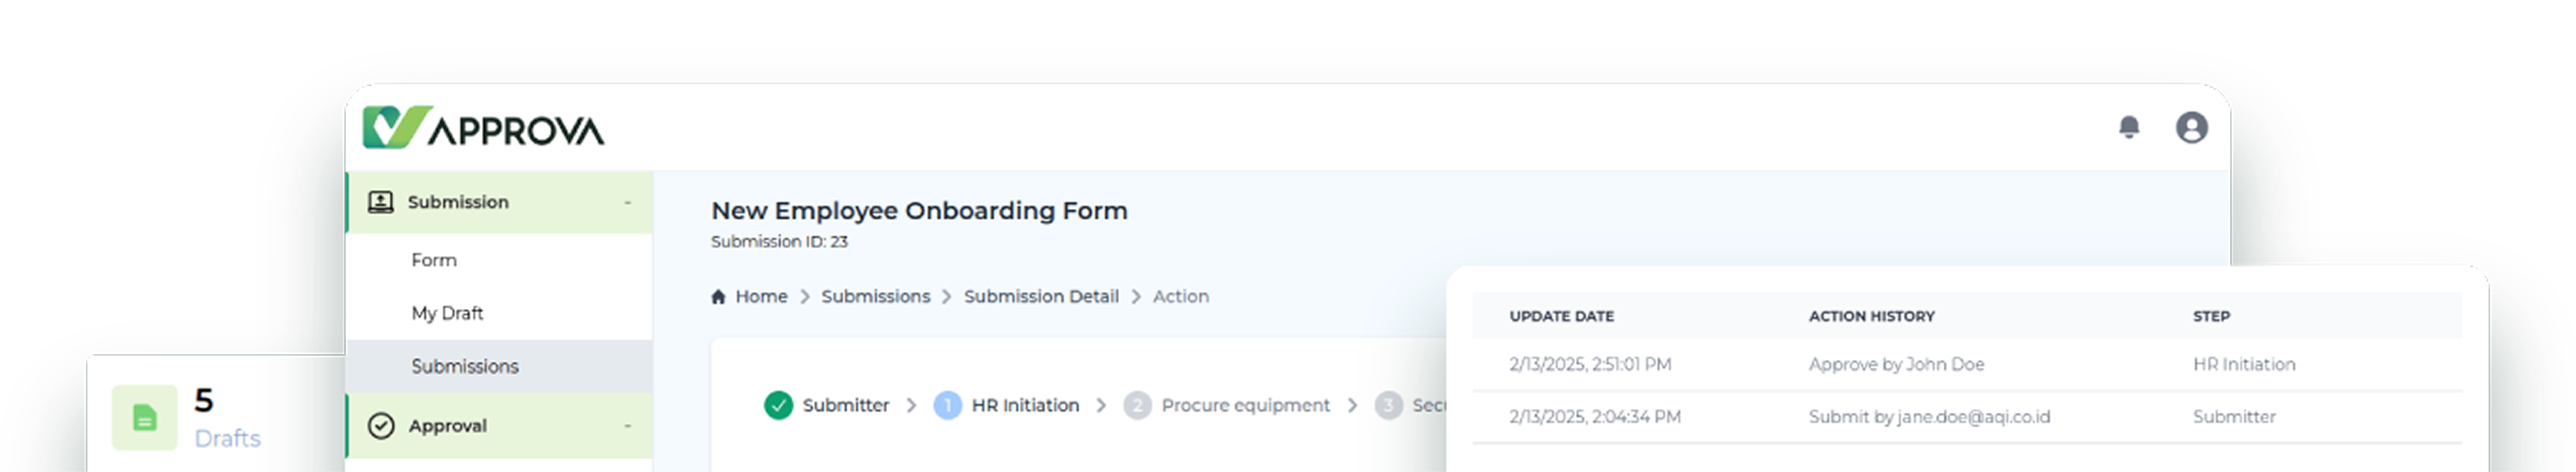This screenshot has width=2576, height=472.
Task: Click the Submitter green checkmark step icon
Action: click(778, 405)
